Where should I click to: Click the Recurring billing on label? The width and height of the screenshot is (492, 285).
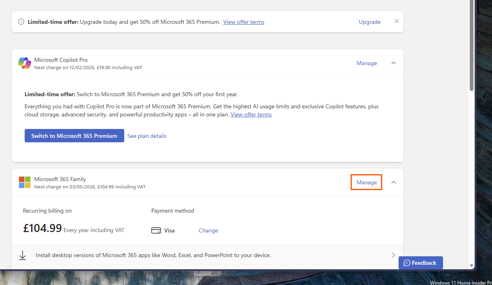[47, 211]
